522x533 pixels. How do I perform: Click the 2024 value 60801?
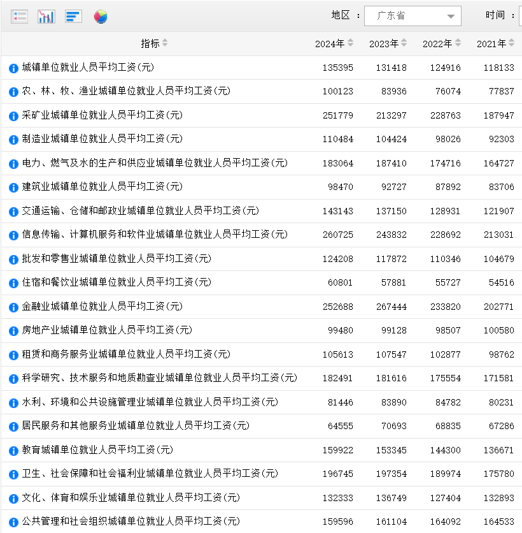pos(340,283)
